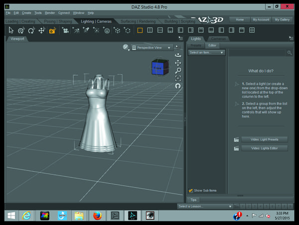Create a new null dotted-circle object
The image size is (299, 225).
(127, 30)
